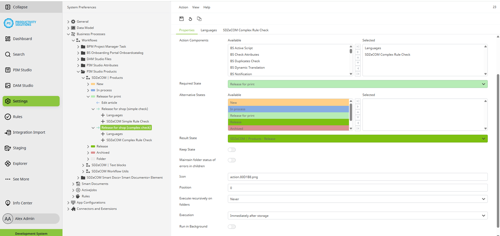Click the Icon input field
Image resolution: width=500 pixels, height=236 pixels.
357,177
